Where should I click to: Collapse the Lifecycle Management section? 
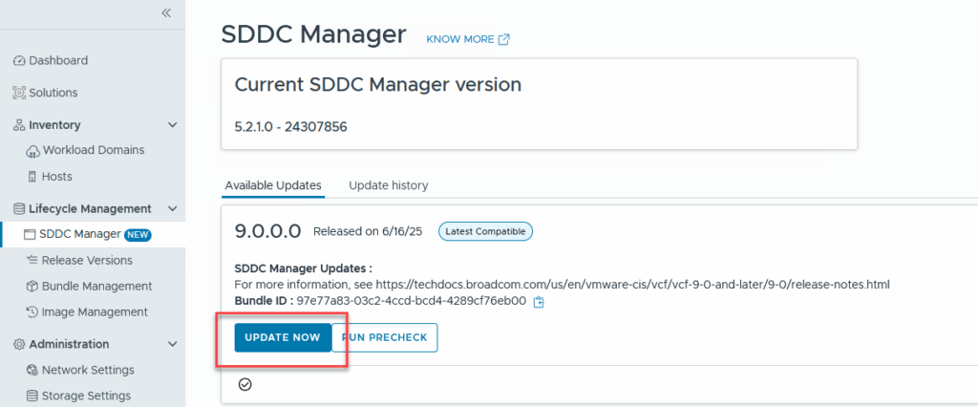click(x=173, y=208)
